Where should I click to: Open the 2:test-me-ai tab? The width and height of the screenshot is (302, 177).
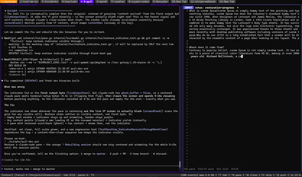coord(29,2)
